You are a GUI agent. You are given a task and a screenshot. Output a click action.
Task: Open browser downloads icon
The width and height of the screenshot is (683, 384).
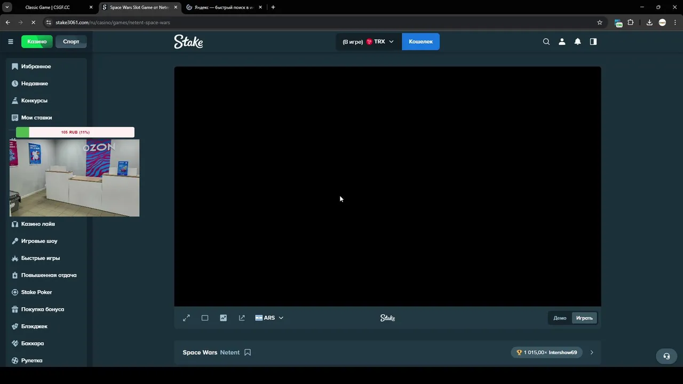649,22
